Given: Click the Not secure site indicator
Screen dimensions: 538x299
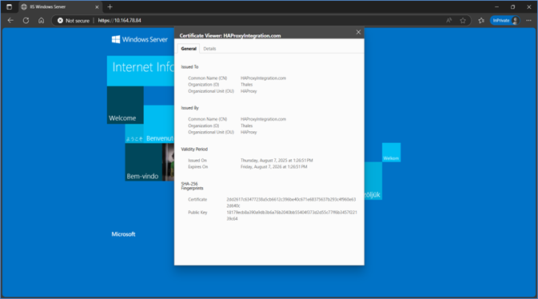Looking at the screenshot, I should click(74, 21).
